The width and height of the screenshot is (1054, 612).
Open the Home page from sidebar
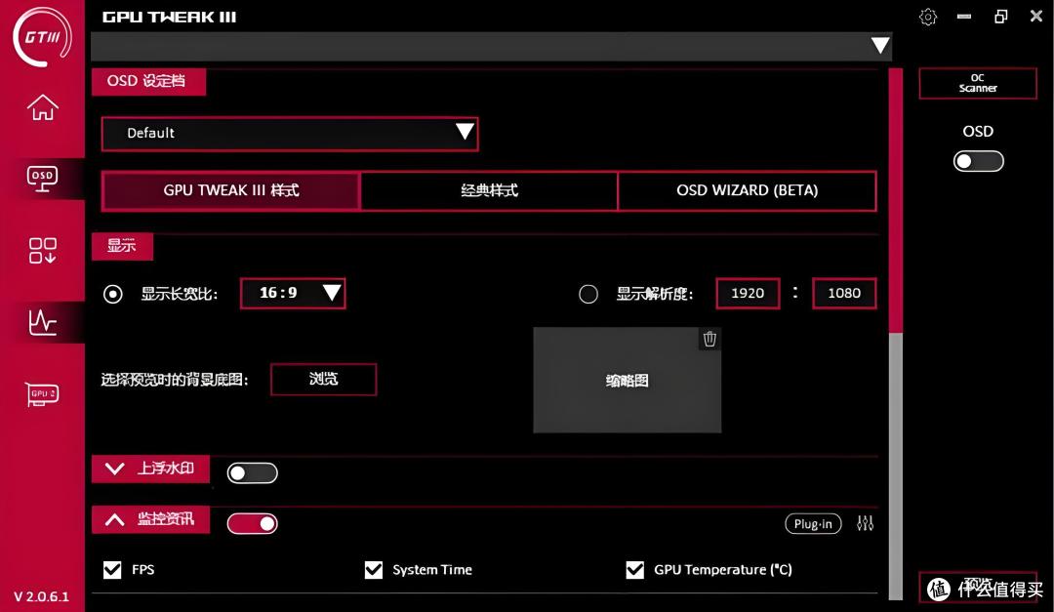42,107
